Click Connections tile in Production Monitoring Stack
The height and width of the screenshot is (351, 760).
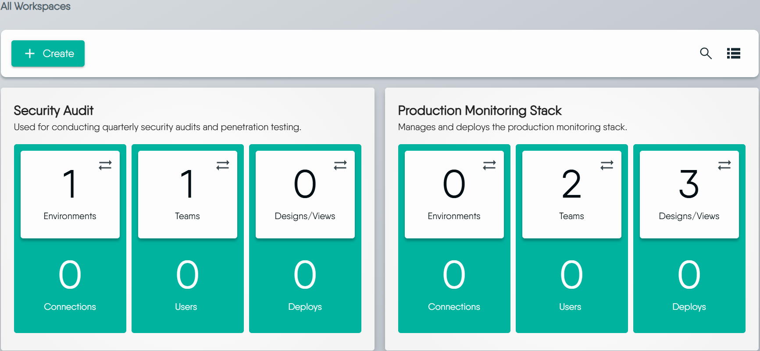point(454,285)
